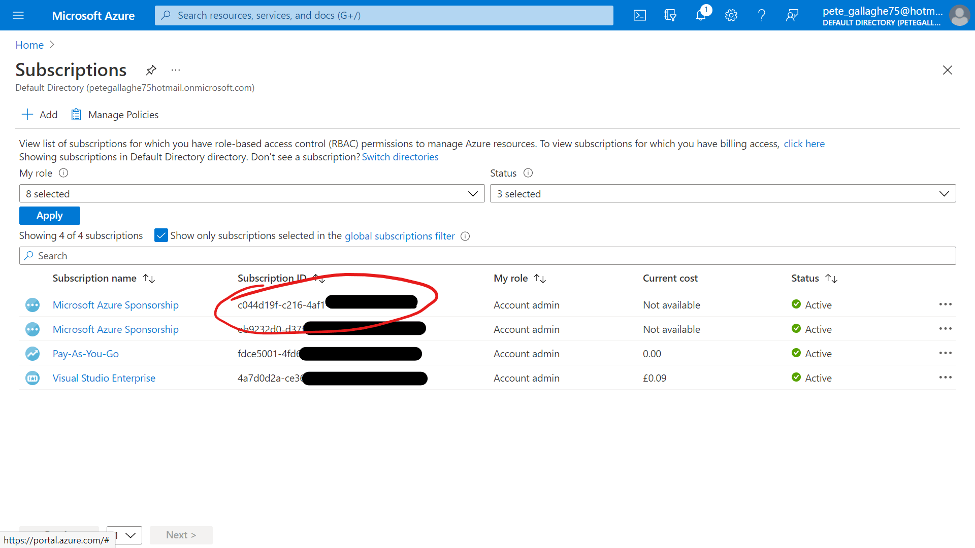Viewport: 975px width, 548px height.
Task: Click Microsoft Azure logo text
Action: [93, 16]
